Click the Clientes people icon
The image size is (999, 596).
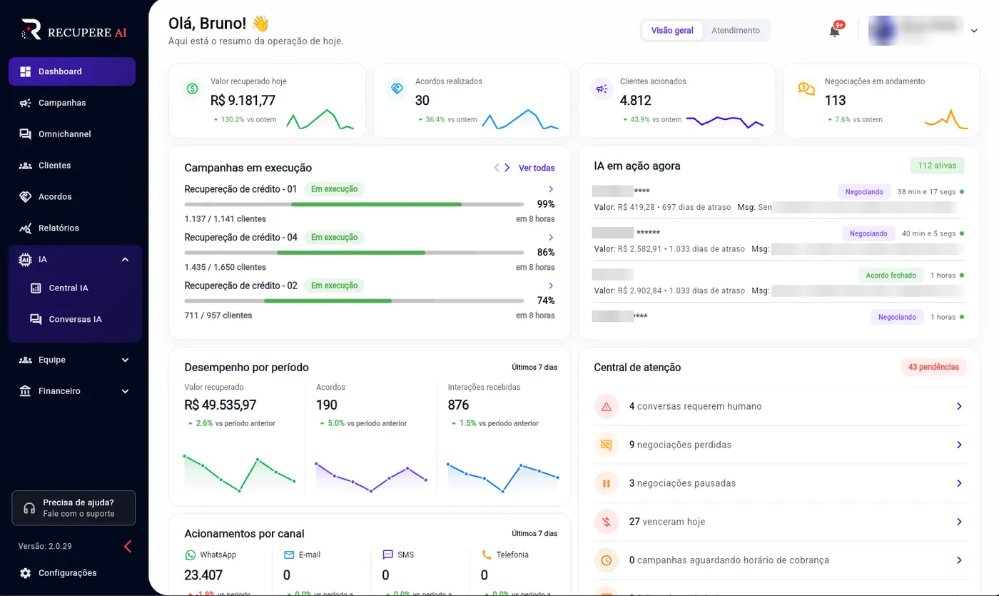26,166
